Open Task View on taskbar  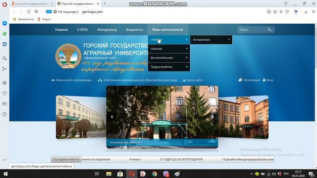[x=97, y=174]
